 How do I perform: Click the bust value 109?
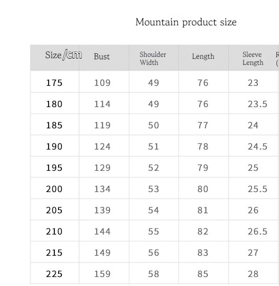tap(102, 83)
